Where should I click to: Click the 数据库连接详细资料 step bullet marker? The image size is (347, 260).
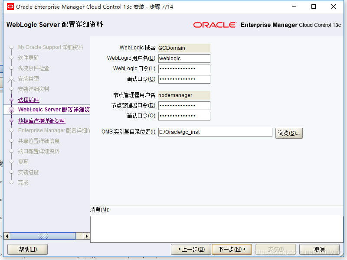pos(12,121)
